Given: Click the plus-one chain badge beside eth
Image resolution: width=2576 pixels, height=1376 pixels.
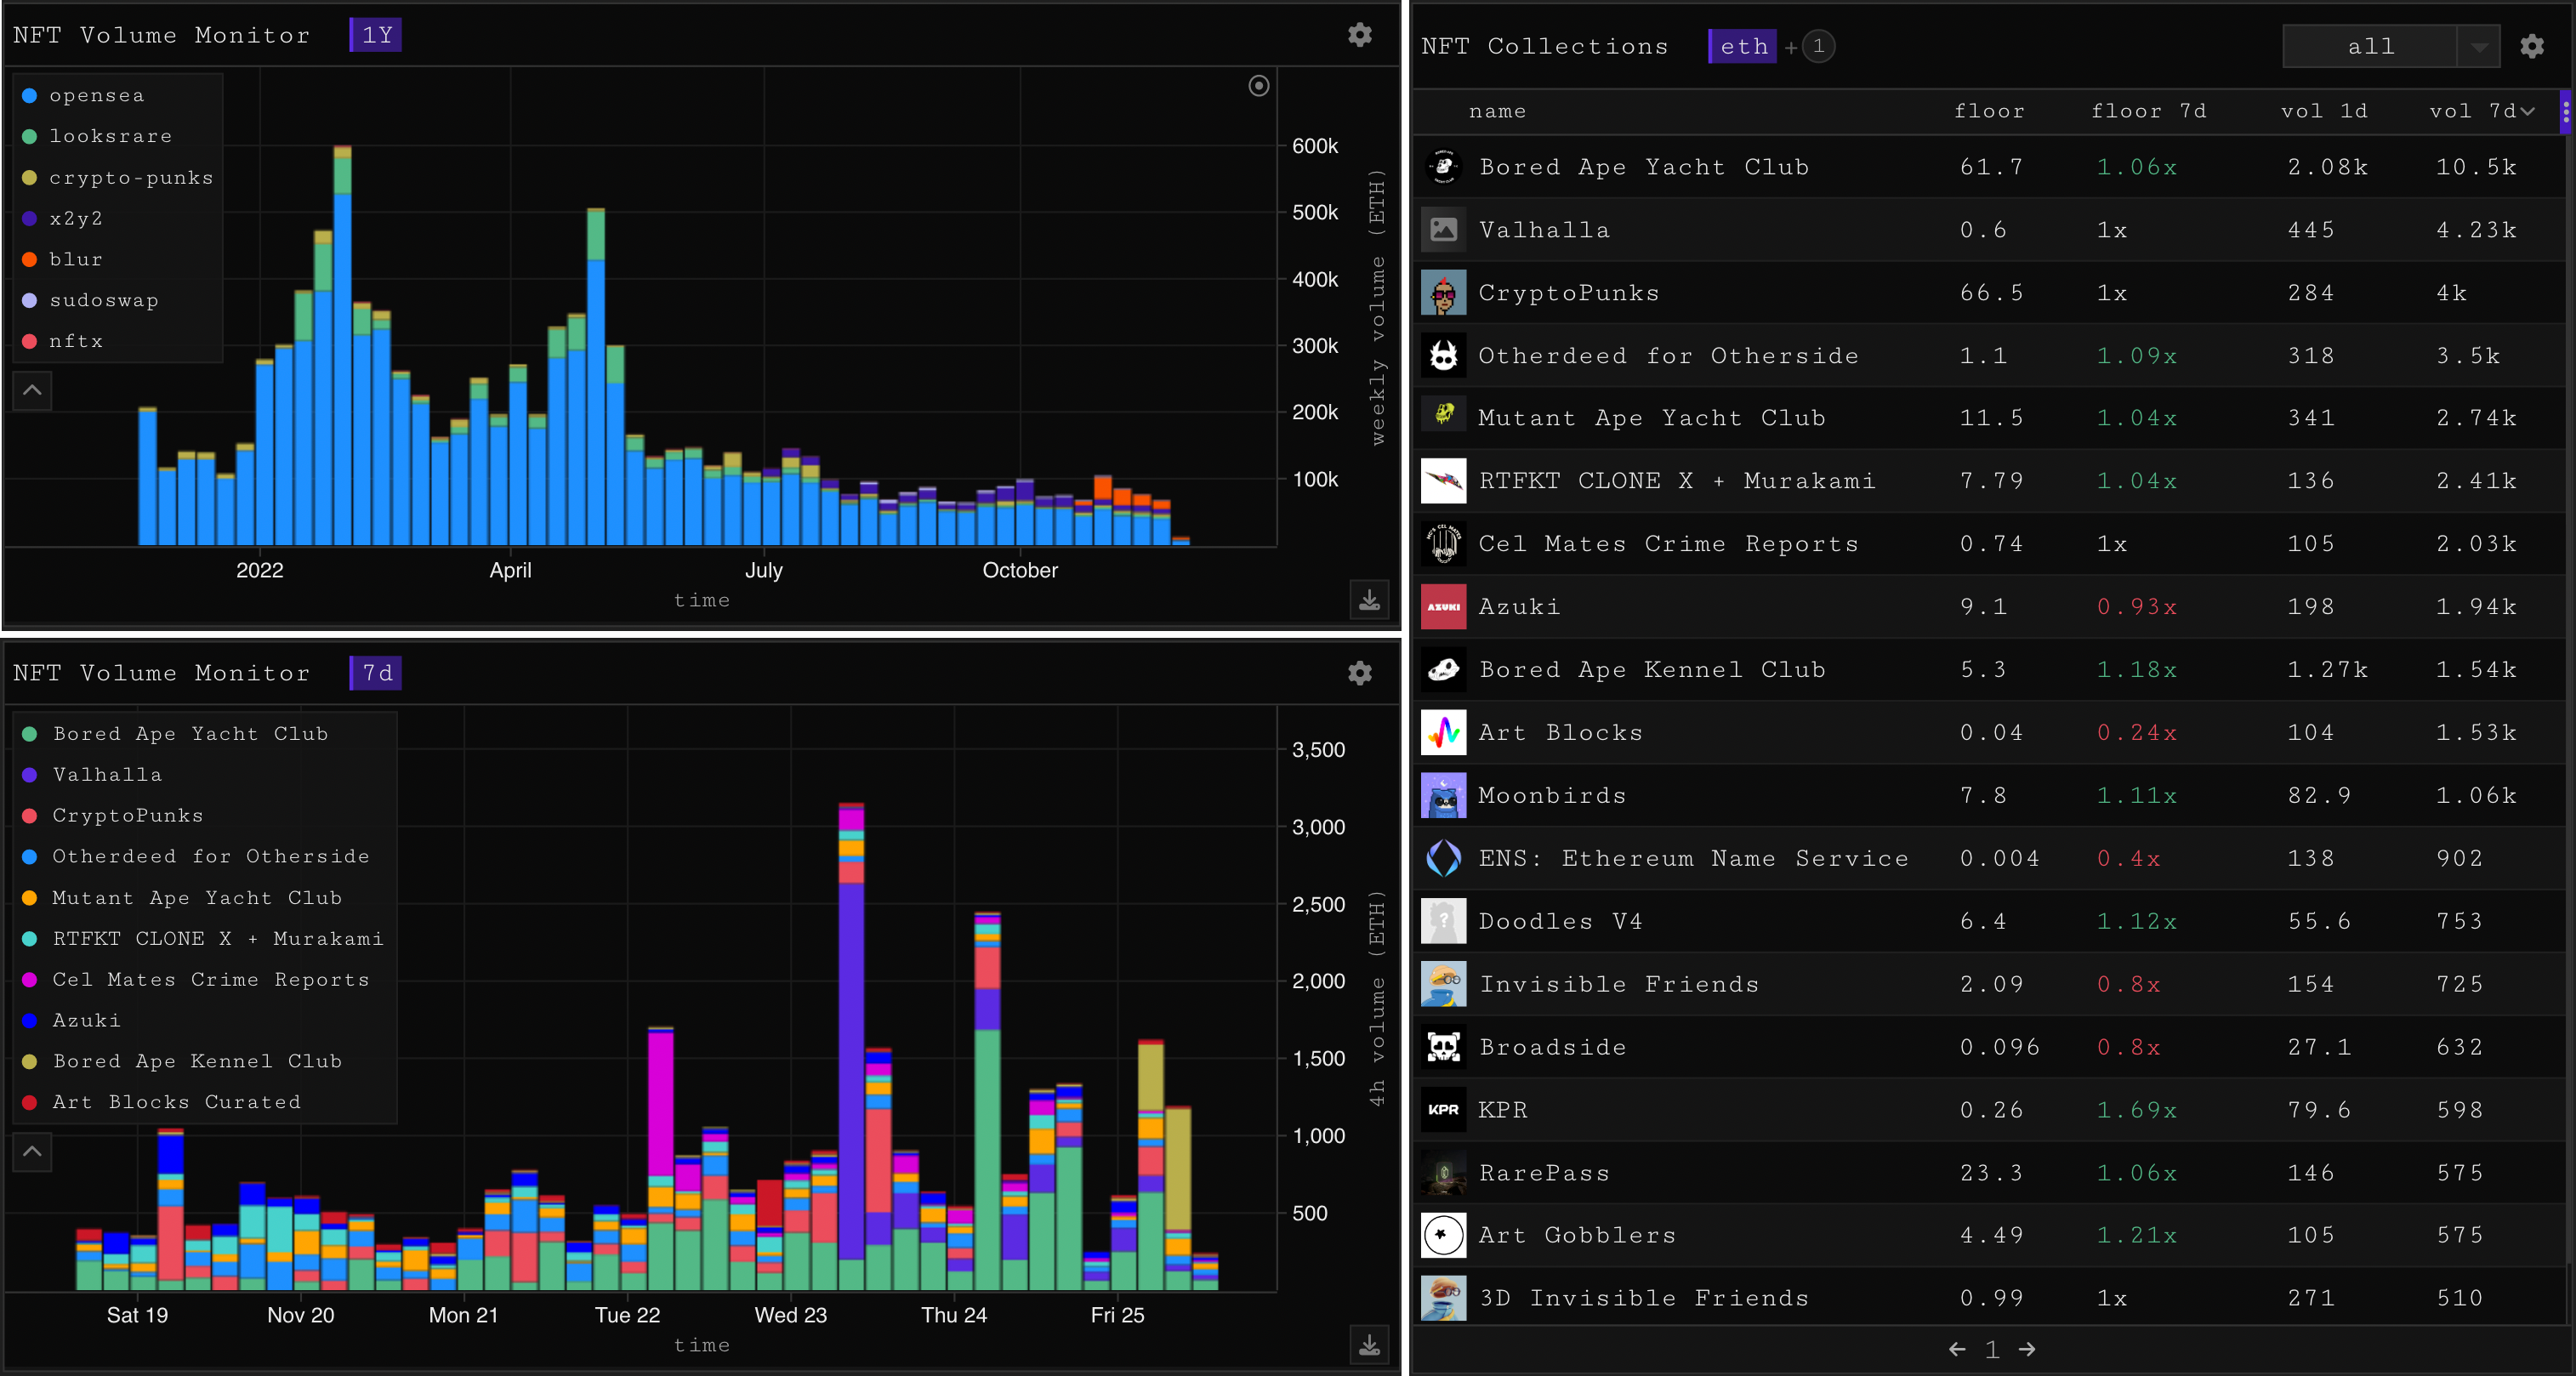Looking at the screenshot, I should pos(1818,46).
